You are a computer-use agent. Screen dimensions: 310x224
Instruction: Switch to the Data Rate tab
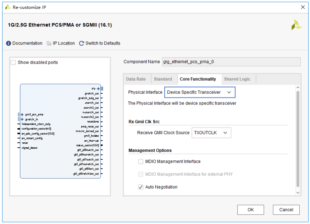136,79
